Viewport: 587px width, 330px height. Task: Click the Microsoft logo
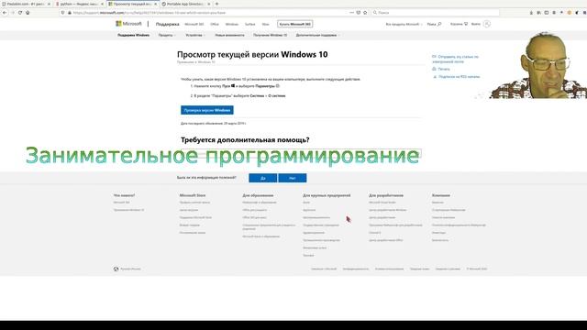(x=128, y=24)
